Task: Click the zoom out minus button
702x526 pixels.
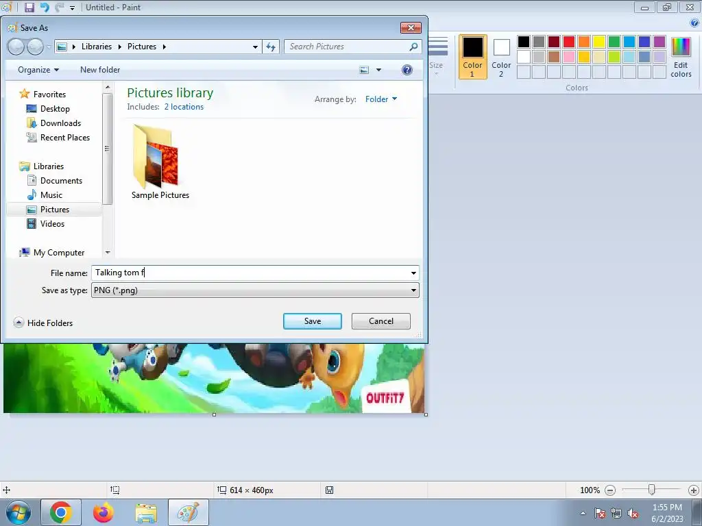Action: point(609,490)
